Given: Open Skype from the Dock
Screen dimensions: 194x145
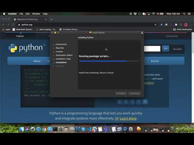Looking at the screenshot, I should 83,129.
